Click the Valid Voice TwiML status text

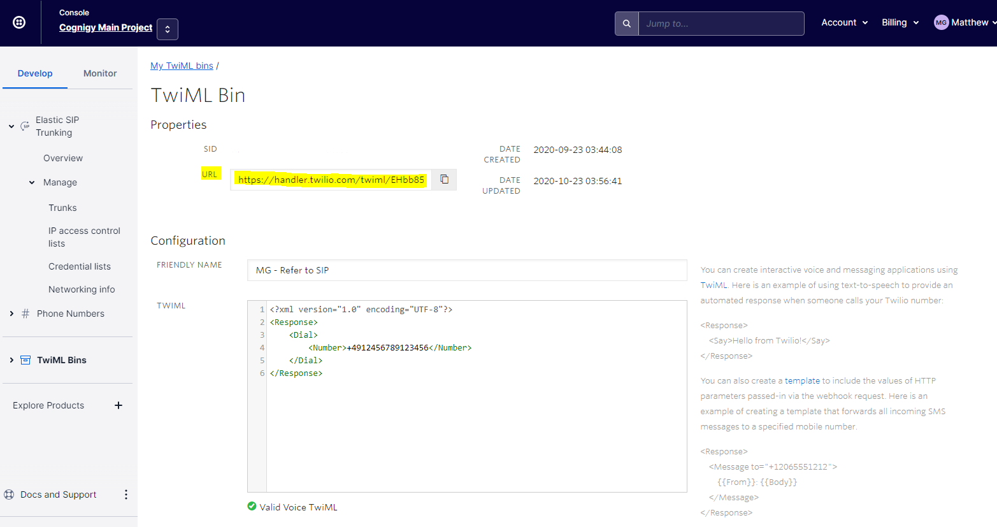[298, 507]
